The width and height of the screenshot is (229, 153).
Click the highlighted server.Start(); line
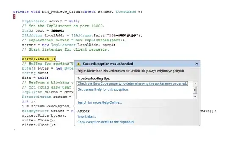point(39,59)
